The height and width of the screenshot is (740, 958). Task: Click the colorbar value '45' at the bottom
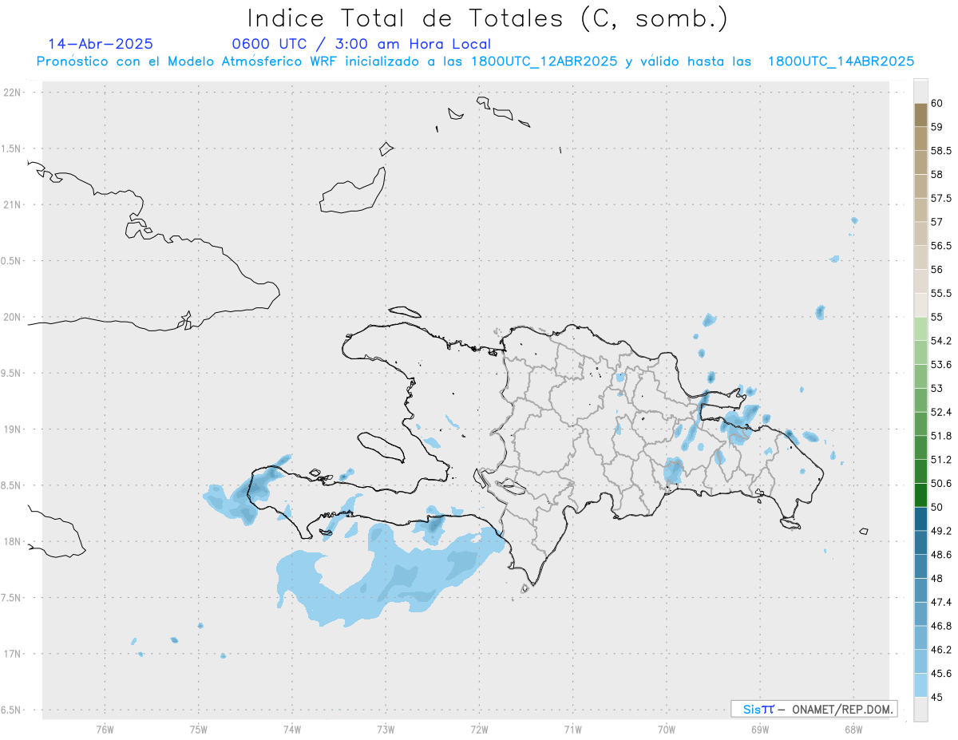(x=936, y=697)
